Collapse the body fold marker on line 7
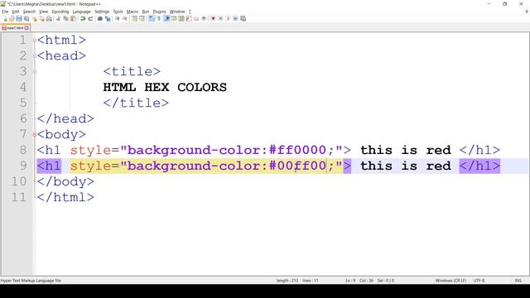 [35, 134]
